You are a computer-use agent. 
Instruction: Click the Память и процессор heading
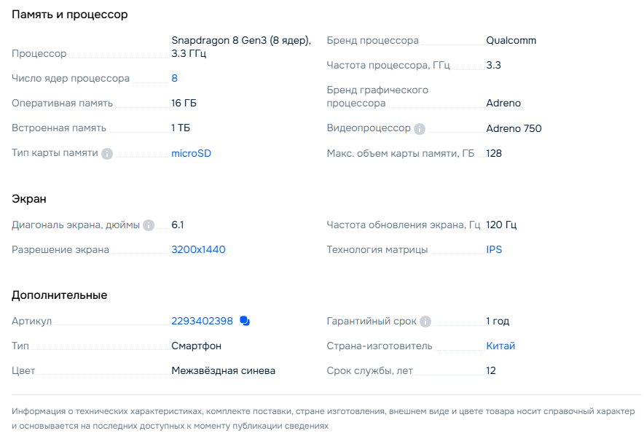point(70,15)
